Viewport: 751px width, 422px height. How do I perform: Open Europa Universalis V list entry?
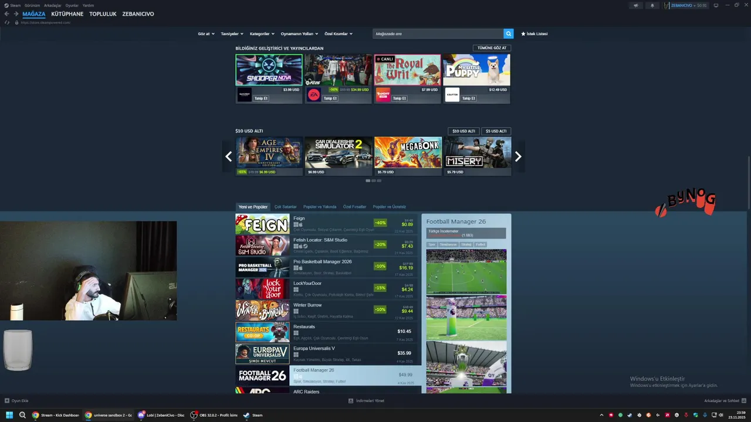pyautogui.click(x=326, y=354)
